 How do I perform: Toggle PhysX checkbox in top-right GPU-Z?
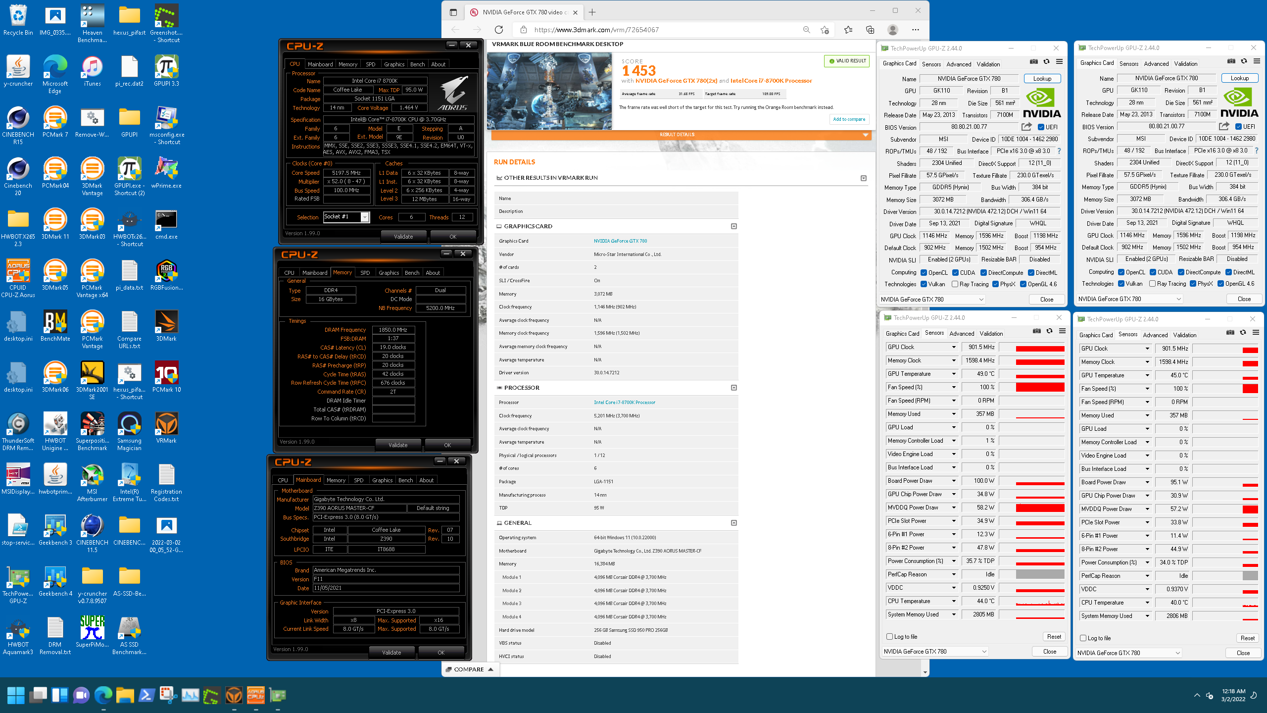point(1193,284)
